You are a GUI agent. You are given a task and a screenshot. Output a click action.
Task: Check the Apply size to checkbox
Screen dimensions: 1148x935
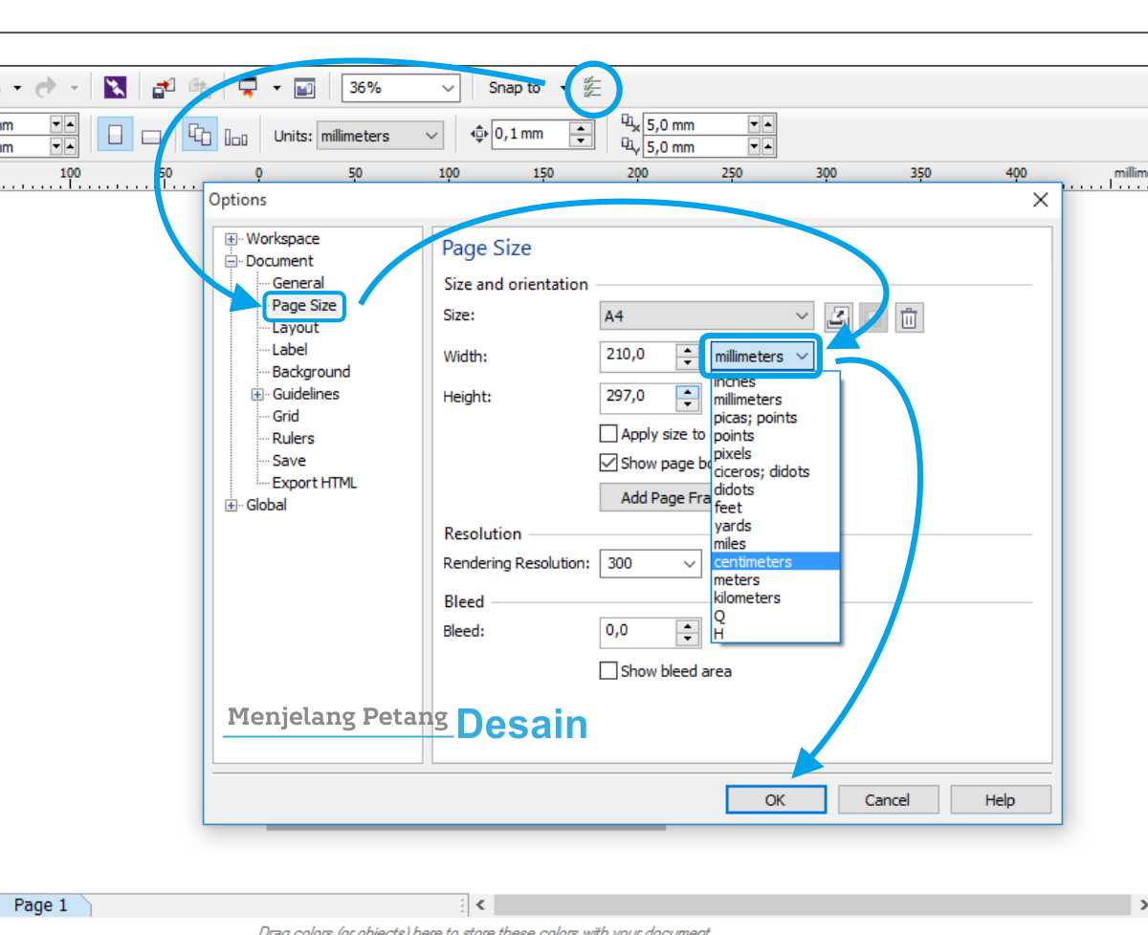609,433
